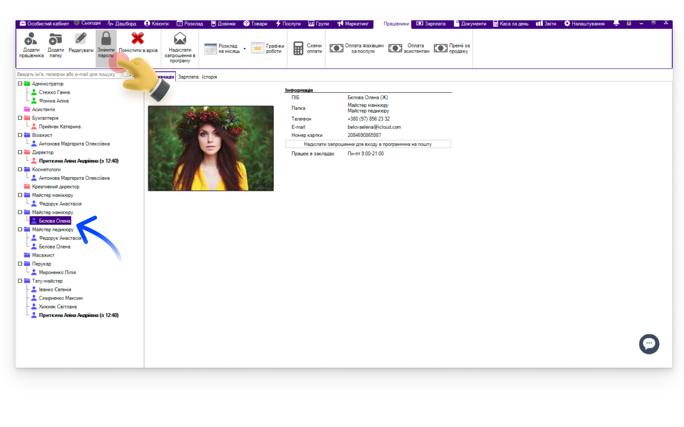The image size is (684, 427).
Task: Collapse the Майстер педикюру folder
Action: point(20,229)
